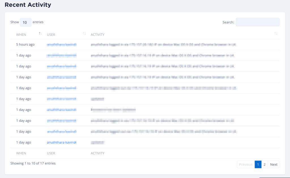Go to page 2 of results
The height and width of the screenshot is (178, 290).
(x=265, y=164)
